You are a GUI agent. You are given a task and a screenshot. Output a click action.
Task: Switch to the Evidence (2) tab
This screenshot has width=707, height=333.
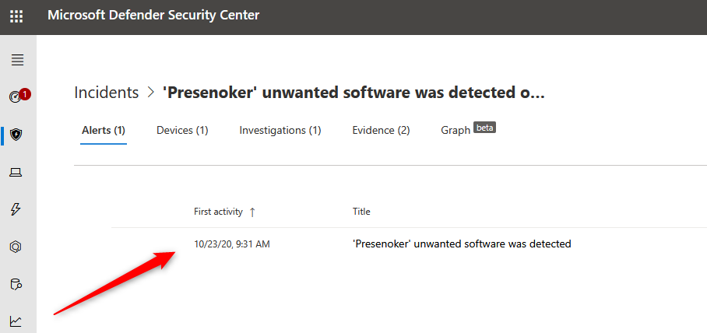381,130
